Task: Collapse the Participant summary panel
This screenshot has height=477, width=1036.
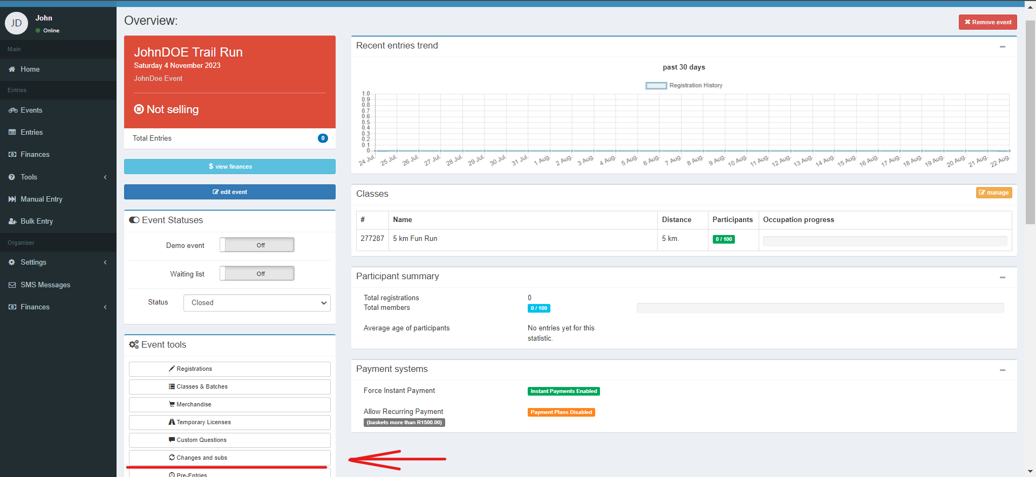Action: [1003, 277]
